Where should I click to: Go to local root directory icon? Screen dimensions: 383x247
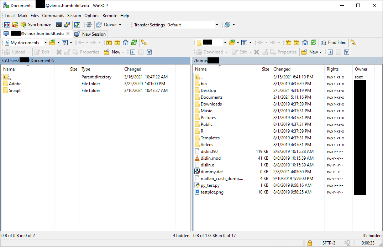117,42
